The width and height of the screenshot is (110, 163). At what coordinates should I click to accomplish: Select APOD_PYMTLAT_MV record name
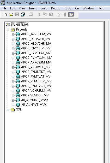(x=36, y=53)
